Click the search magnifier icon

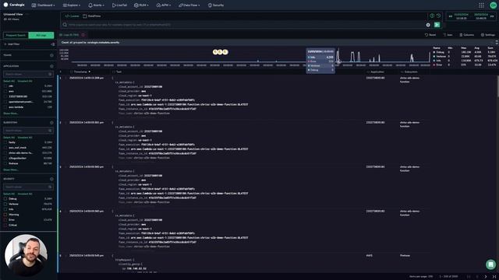tap(65, 25)
